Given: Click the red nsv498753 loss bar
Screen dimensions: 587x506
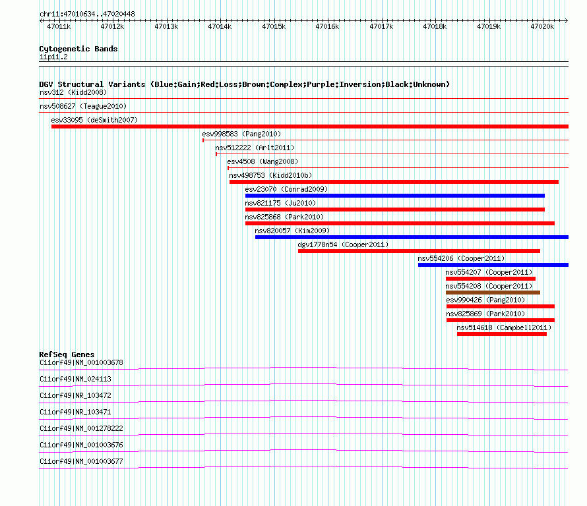Looking at the screenshot, I should coord(394,182).
